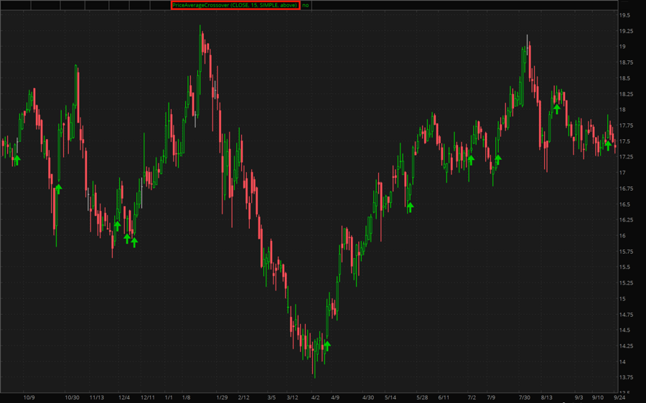The height and width of the screenshot is (403, 646).
Task: Select the first green arrow before 10/9
Action: 17,160
